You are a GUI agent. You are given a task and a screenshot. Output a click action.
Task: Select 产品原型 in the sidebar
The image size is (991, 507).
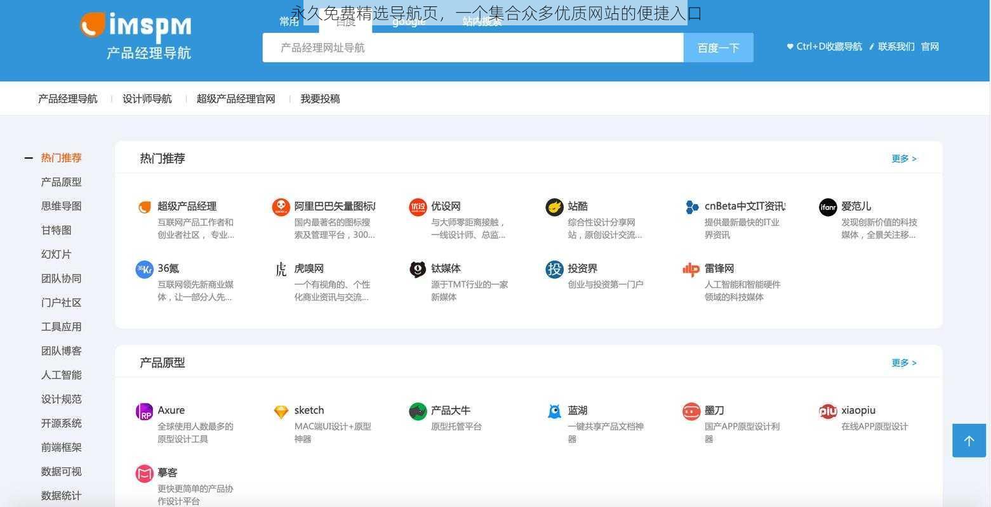pos(62,182)
